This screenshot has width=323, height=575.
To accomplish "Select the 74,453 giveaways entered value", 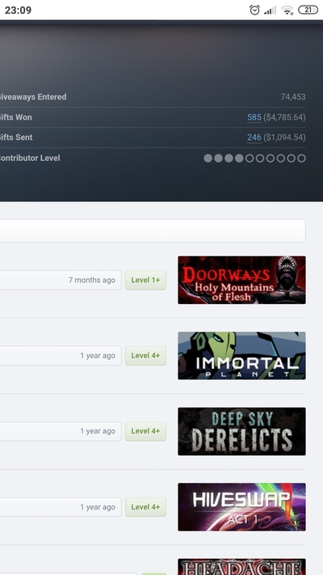I will point(293,97).
